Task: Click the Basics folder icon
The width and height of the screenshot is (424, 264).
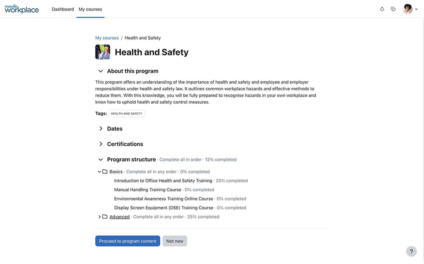Action: (x=105, y=172)
